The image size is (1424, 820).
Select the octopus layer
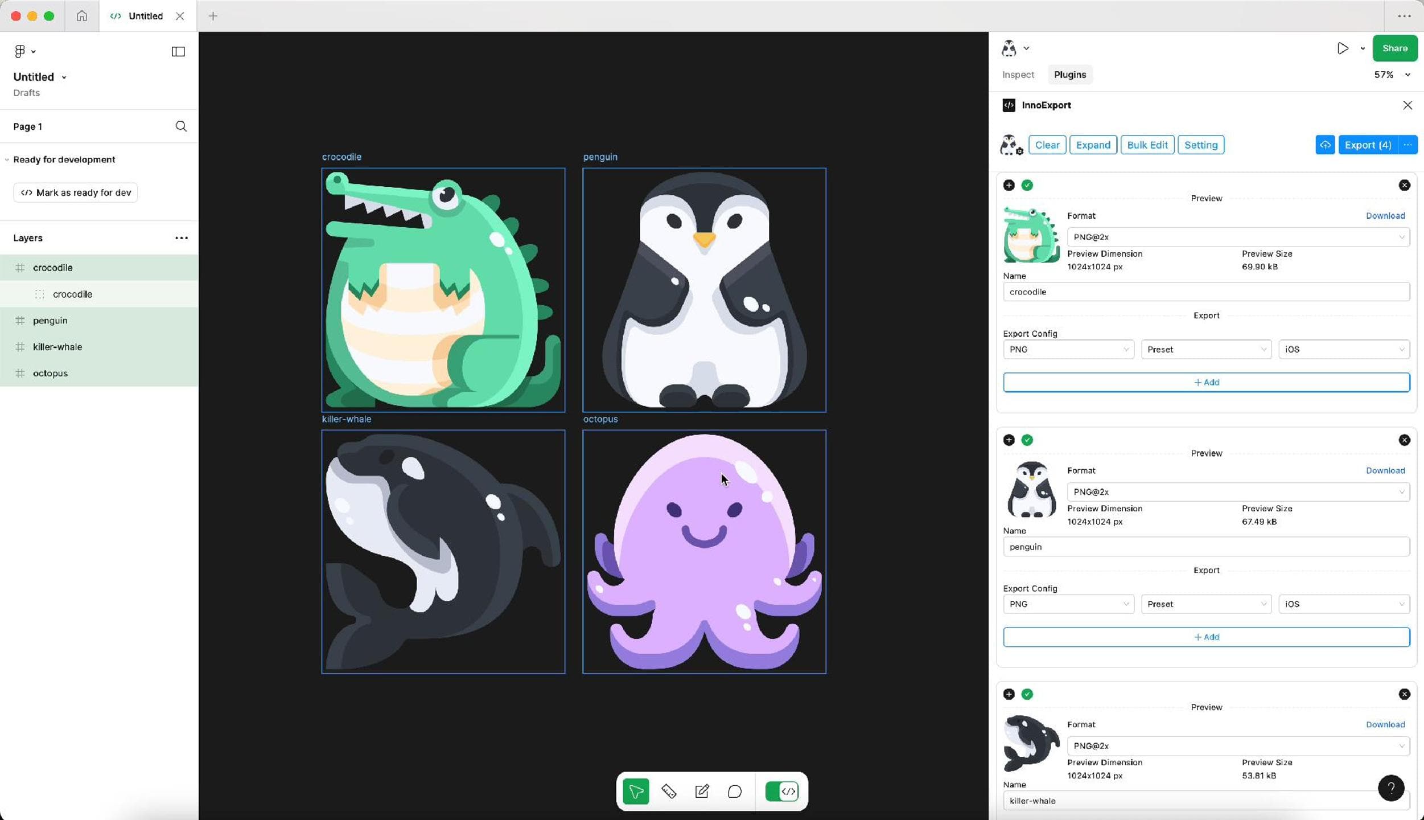99,374
